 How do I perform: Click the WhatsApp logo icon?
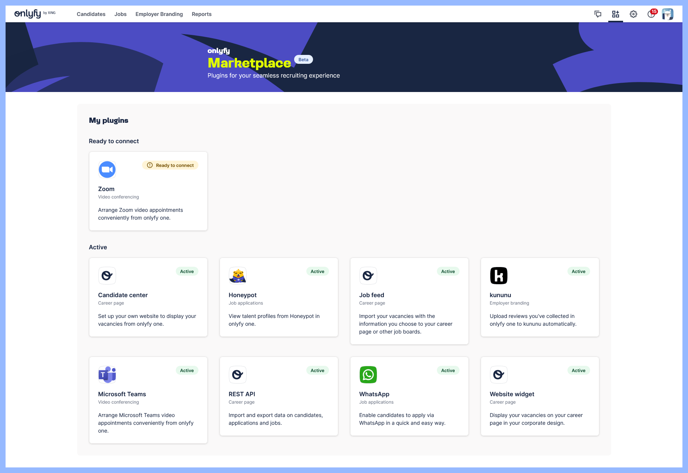(x=368, y=375)
